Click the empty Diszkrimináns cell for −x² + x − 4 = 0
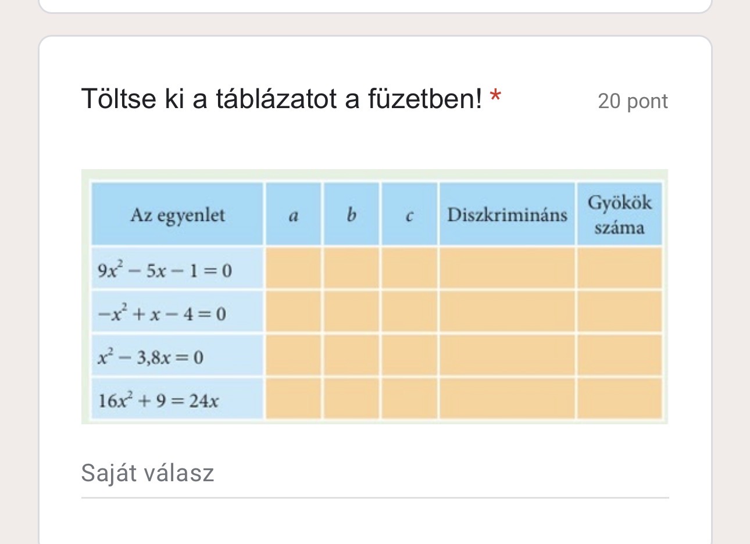Screen dimensions: 750x544 pyautogui.click(x=507, y=312)
